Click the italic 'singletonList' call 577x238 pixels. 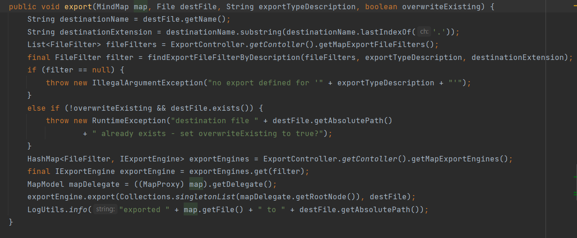pyautogui.click(x=205, y=196)
